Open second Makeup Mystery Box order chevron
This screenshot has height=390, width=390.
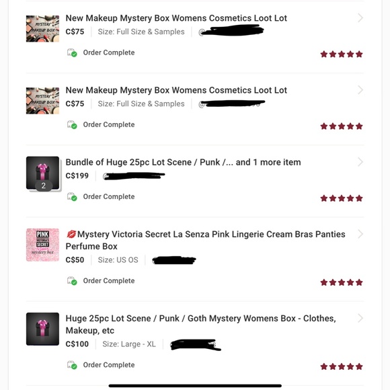tap(360, 90)
